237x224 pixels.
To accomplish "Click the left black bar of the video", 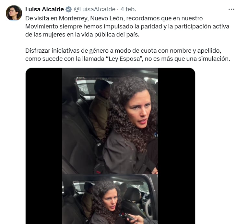I will 44,146.
